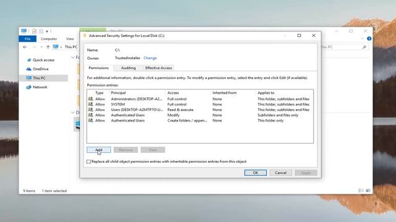Select This PC in the navigation pane
Image resolution: width=396 pixels, height=222 pixels.
pyautogui.click(x=43, y=78)
